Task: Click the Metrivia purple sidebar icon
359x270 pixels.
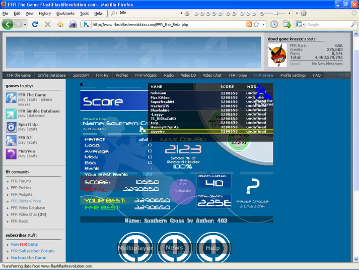Action: tap(11, 154)
